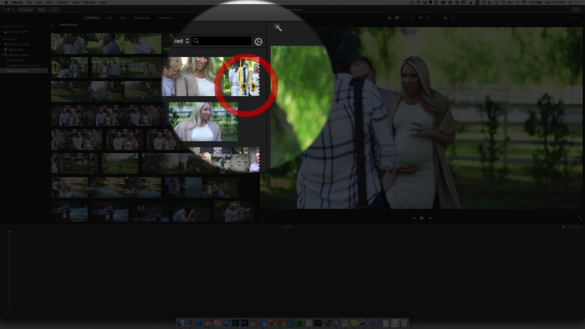Launch Photoshop from the Dock
The width and height of the screenshot is (585, 329).
245,323
